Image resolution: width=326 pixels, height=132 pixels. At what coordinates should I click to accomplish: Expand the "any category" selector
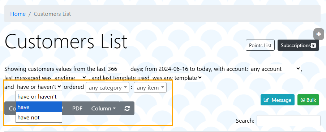pyautogui.click(x=107, y=87)
